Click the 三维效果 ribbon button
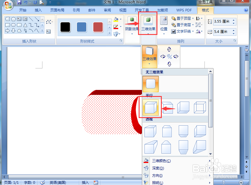251x185 pixels. [148, 25]
